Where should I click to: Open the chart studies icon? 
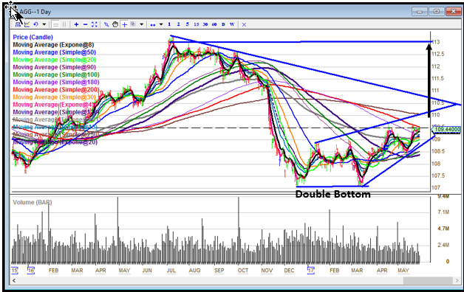point(27,24)
